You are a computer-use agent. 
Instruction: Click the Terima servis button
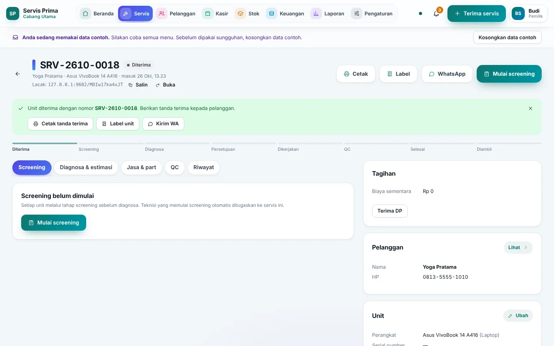(x=477, y=13)
